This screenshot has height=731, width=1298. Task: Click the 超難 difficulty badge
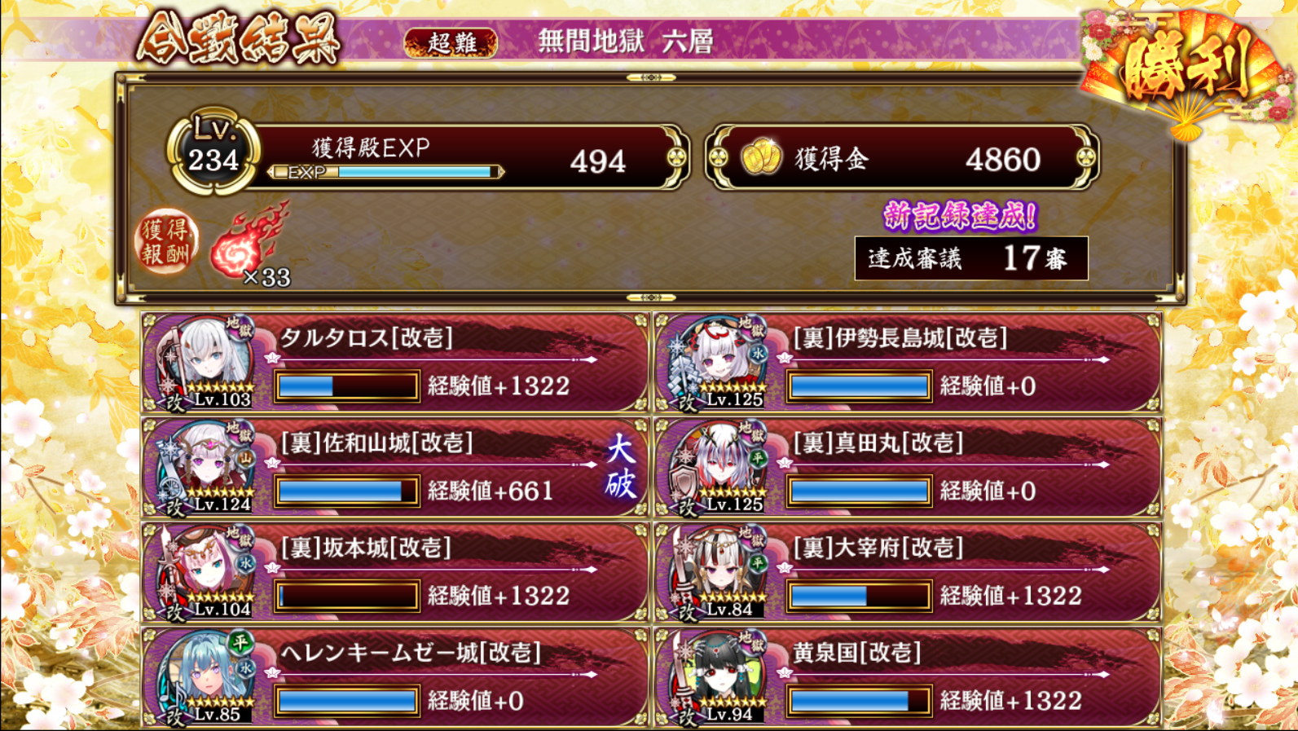tap(451, 42)
